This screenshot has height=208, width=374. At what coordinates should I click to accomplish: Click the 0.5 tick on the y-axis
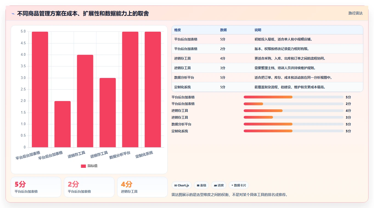[x=23, y=136]
